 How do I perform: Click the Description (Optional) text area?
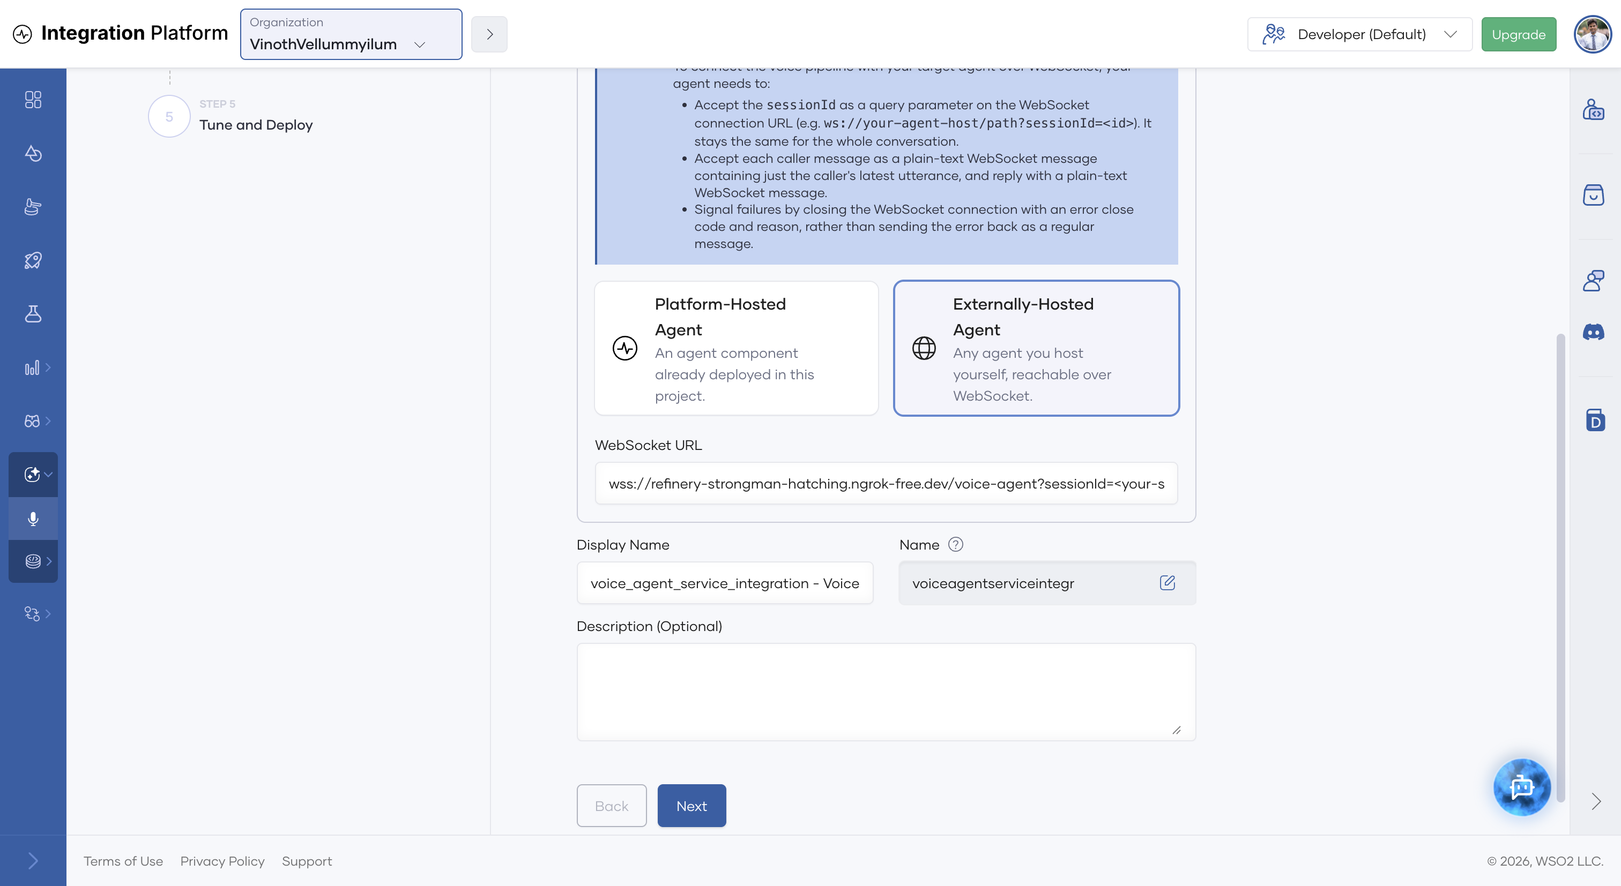886,692
